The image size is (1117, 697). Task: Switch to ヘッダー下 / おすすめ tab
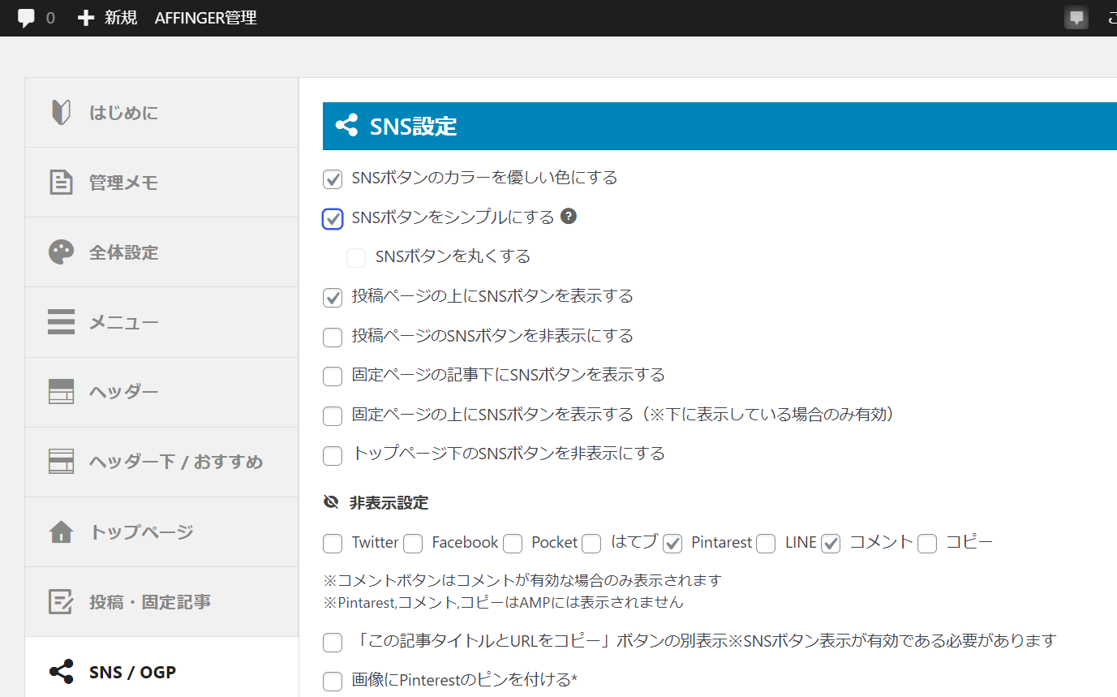175,463
